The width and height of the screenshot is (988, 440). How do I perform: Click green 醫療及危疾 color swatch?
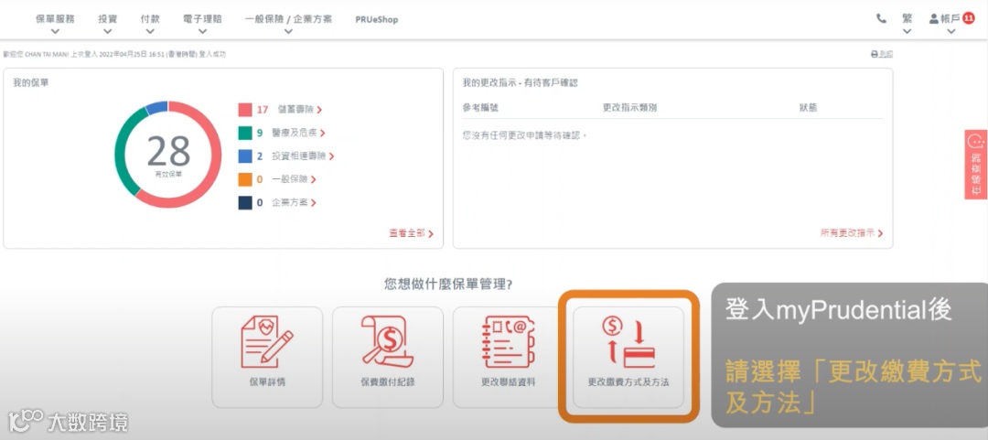[245, 133]
